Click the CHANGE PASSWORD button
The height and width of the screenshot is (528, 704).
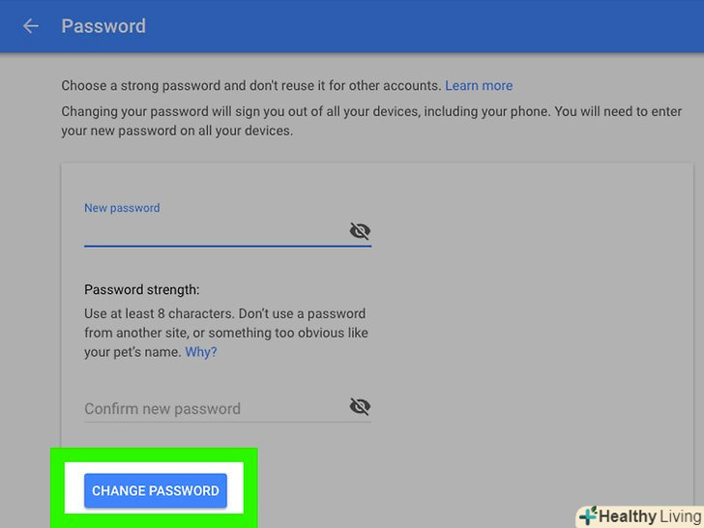[x=155, y=490]
